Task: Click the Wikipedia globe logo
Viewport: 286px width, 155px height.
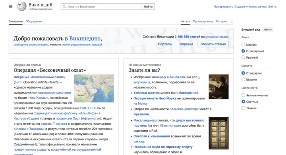Action: 21,6
